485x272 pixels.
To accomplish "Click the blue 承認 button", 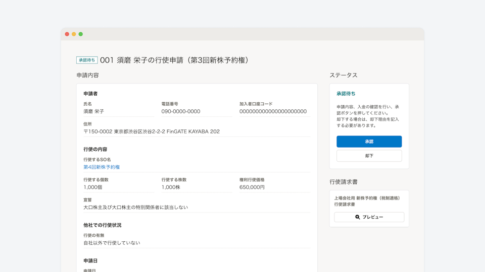I will point(369,142).
